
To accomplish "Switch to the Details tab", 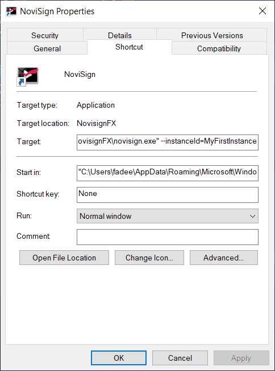I will coord(120,35).
